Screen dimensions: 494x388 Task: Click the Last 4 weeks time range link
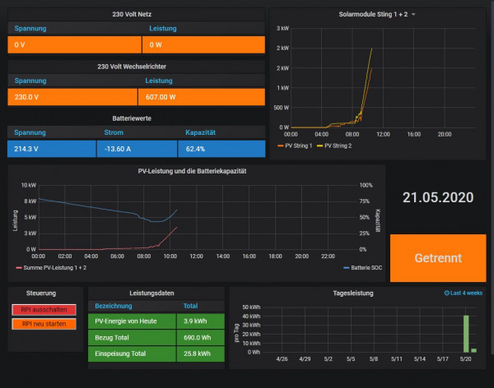(468, 293)
